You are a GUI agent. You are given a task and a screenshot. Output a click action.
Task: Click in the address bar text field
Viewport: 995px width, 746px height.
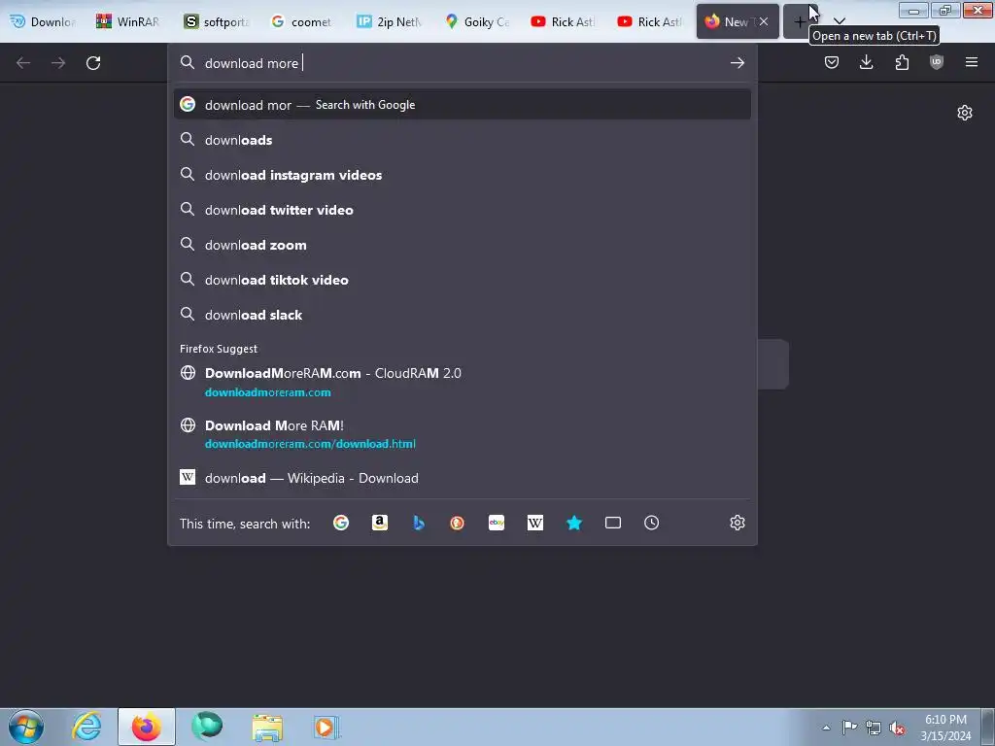463,63
